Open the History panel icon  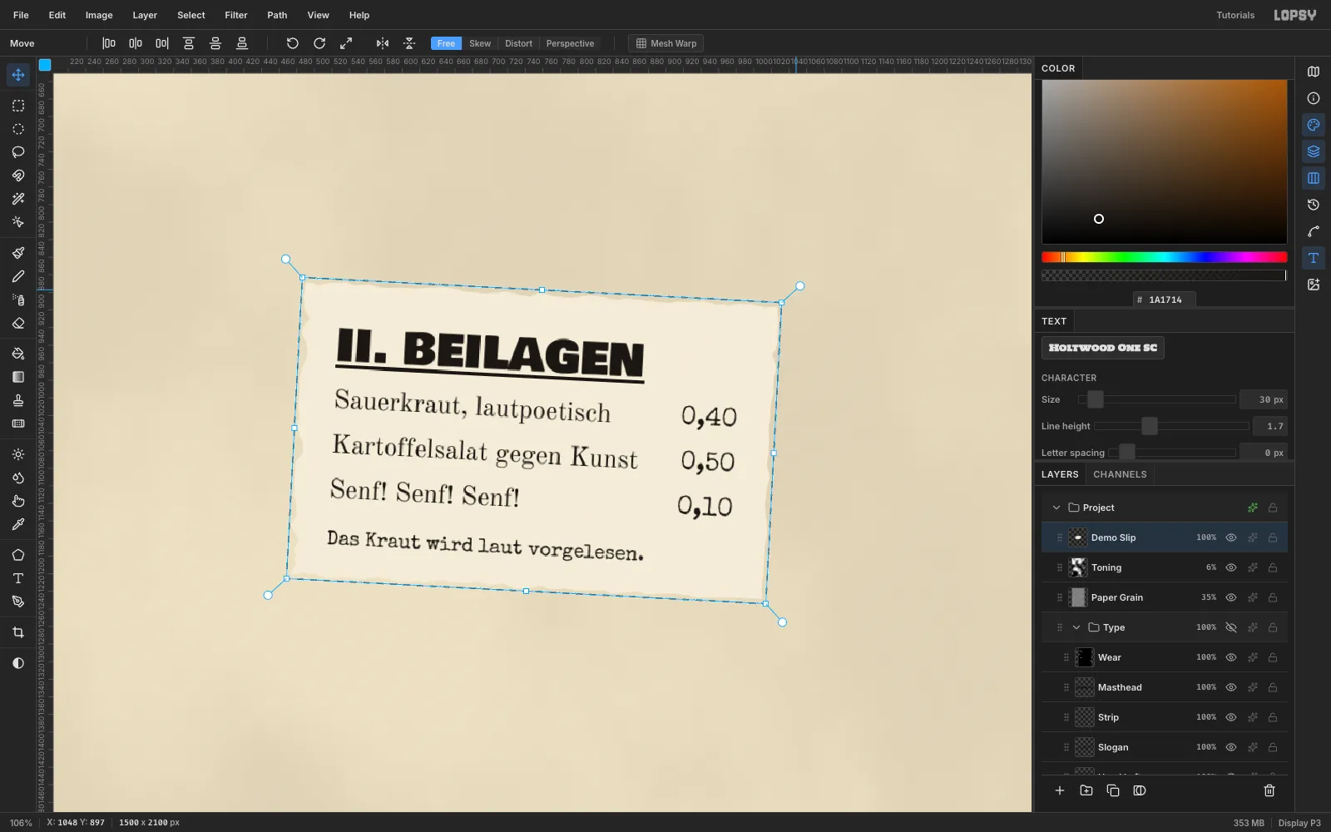click(1314, 205)
